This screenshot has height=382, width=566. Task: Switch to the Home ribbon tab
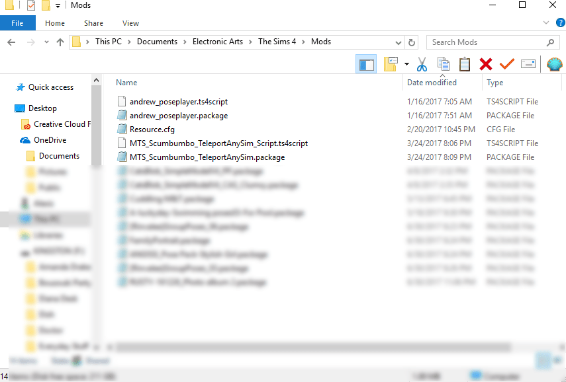[55, 23]
